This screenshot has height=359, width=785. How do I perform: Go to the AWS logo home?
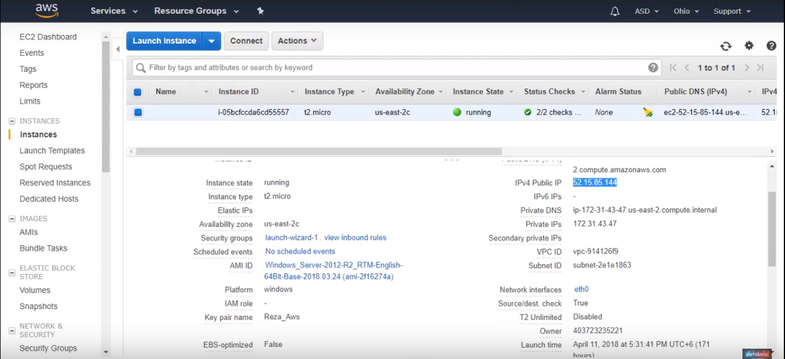(46, 10)
